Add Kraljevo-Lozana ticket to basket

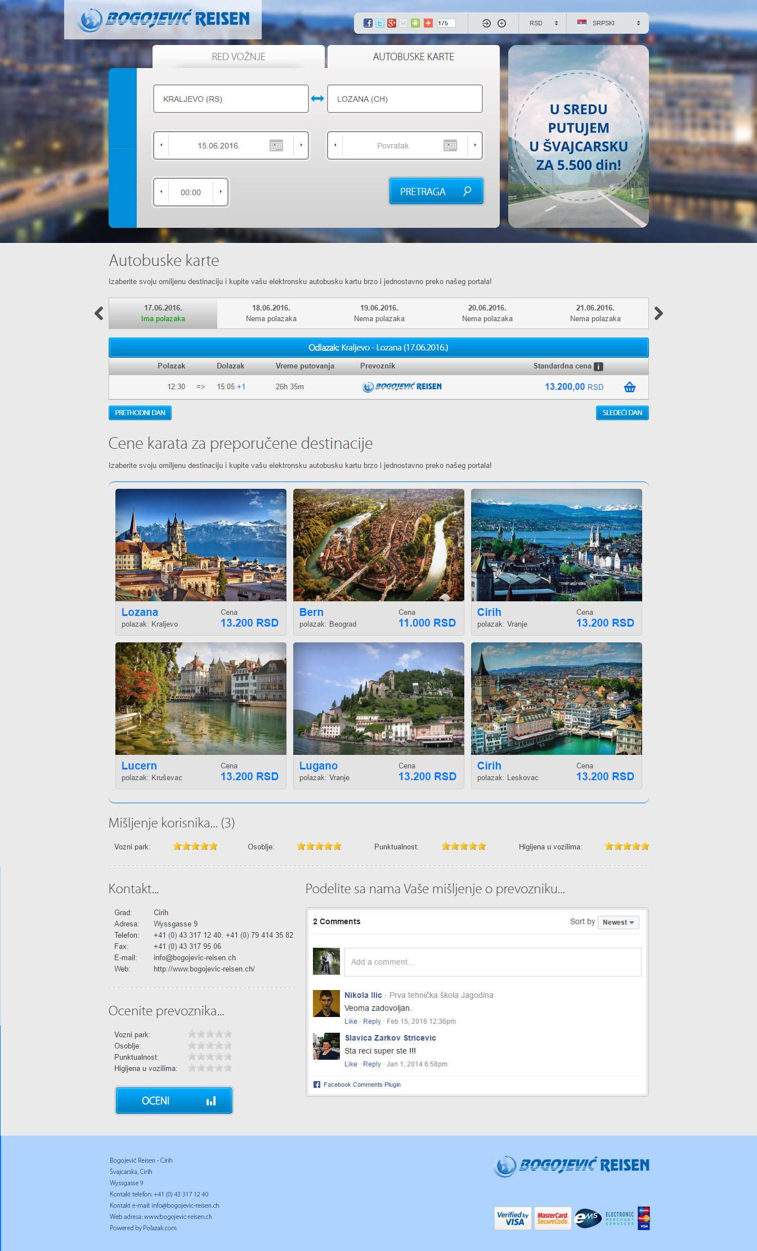tap(630, 387)
